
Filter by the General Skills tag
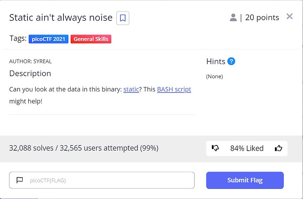[91, 39]
